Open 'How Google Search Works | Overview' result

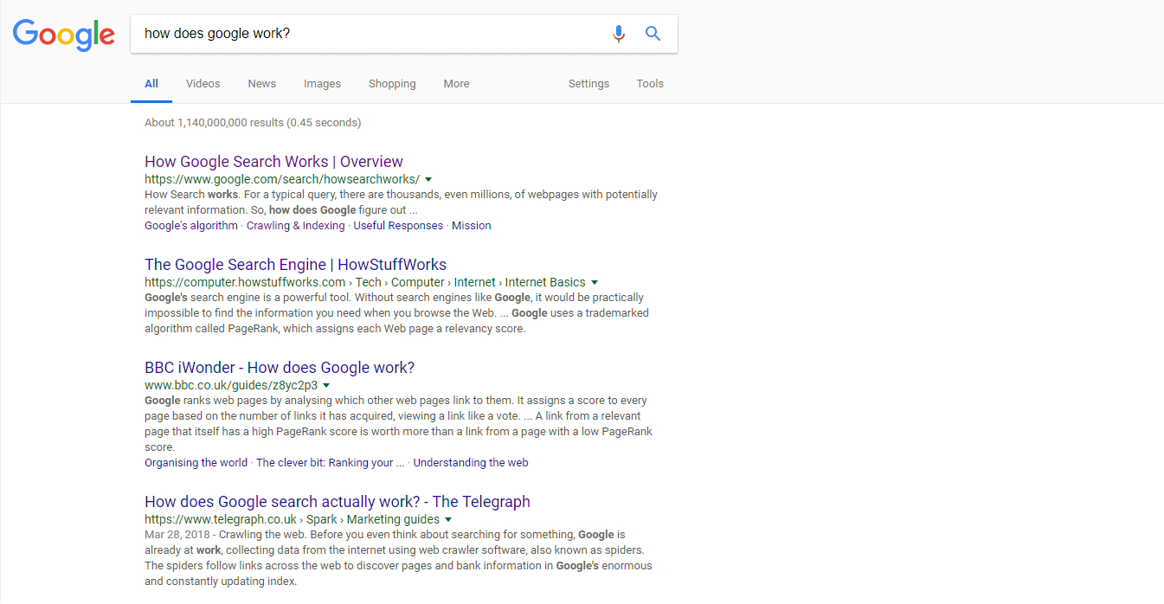coord(273,162)
